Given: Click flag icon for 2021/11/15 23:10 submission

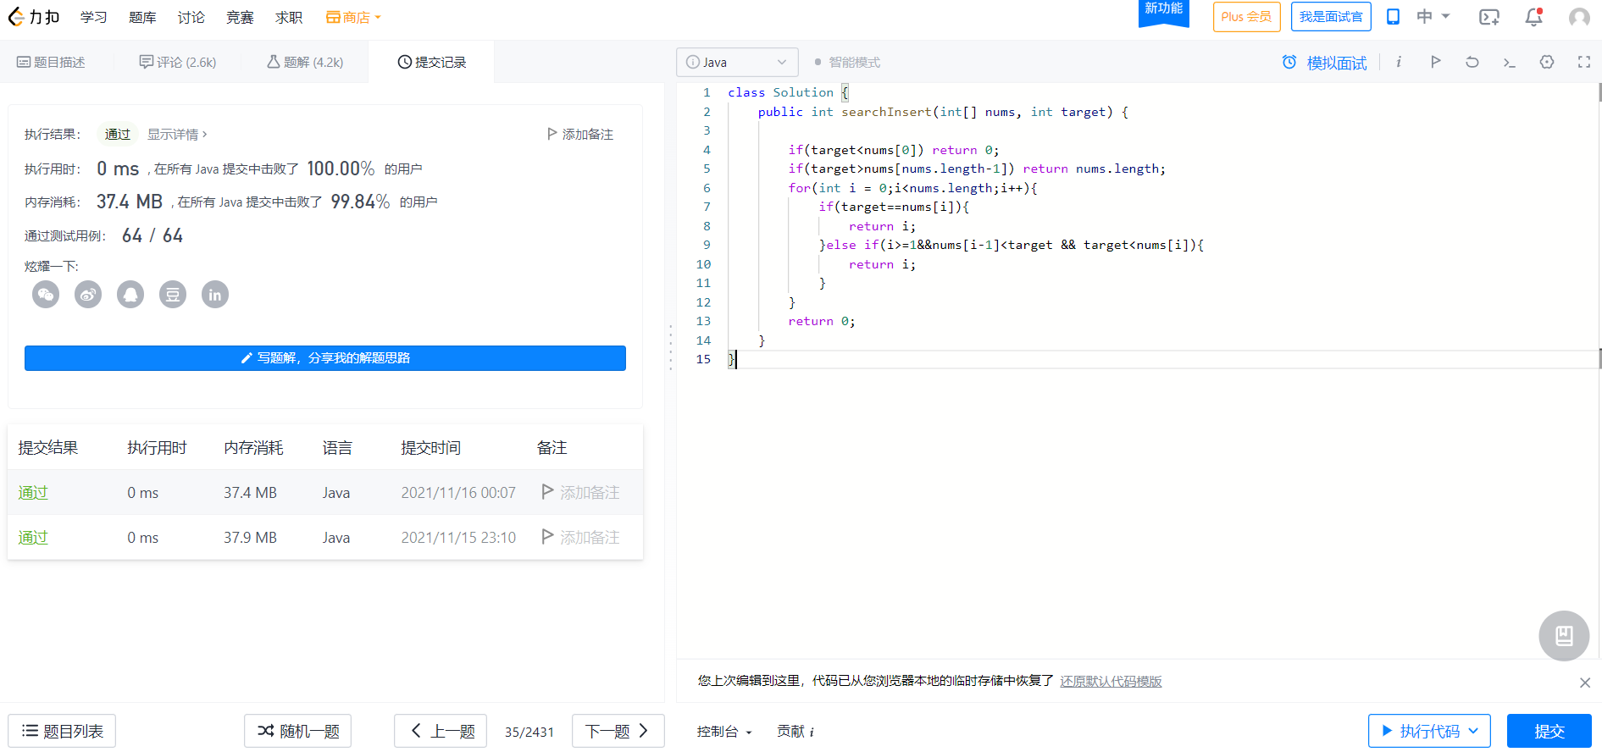Looking at the screenshot, I should coord(547,537).
